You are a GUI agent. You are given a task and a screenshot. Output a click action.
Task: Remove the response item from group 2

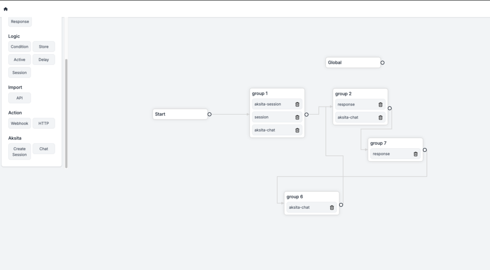tap(380, 105)
